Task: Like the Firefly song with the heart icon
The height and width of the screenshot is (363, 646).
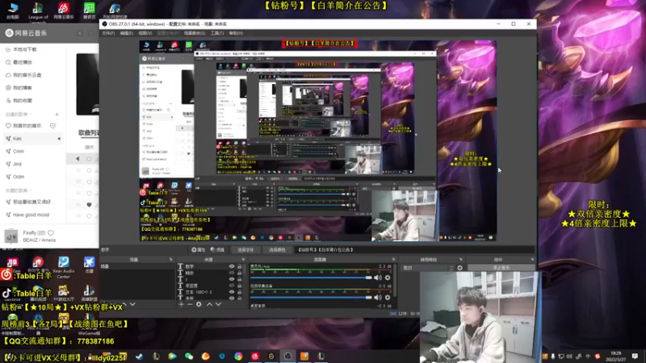Action: (51, 233)
